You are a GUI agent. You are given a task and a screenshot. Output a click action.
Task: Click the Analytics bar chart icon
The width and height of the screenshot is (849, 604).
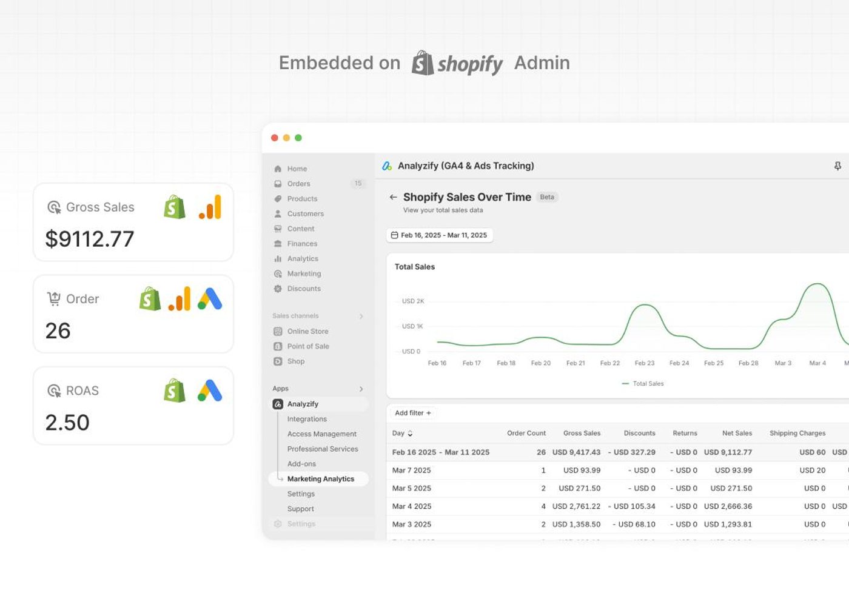(x=278, y=259)
